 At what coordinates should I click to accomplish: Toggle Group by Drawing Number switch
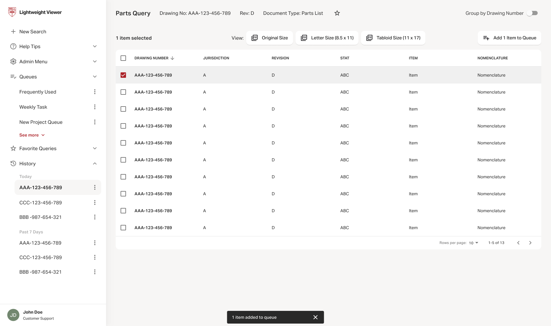pos(532,13)
